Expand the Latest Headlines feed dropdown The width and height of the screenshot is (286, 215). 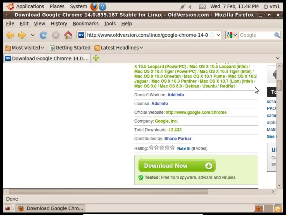pyautogui.click(x=119, y=48)
